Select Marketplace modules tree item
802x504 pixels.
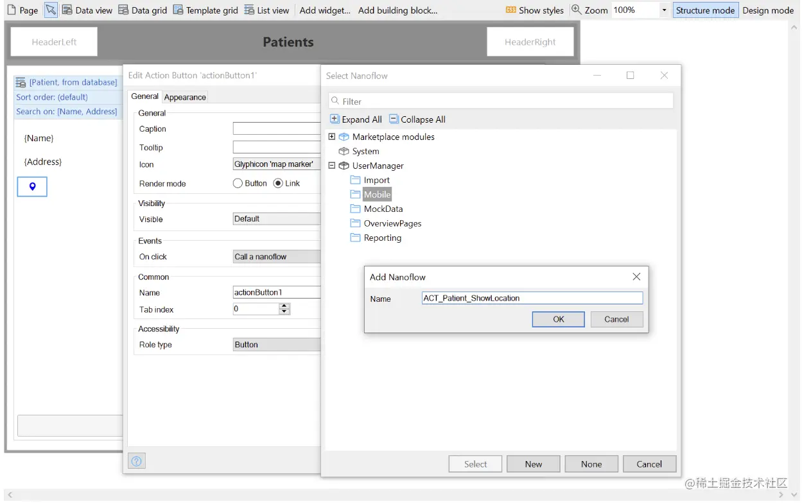coord(394,137)
